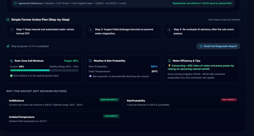
Task: Click the Early morning irrigation tip text
Action: [196, 76]
